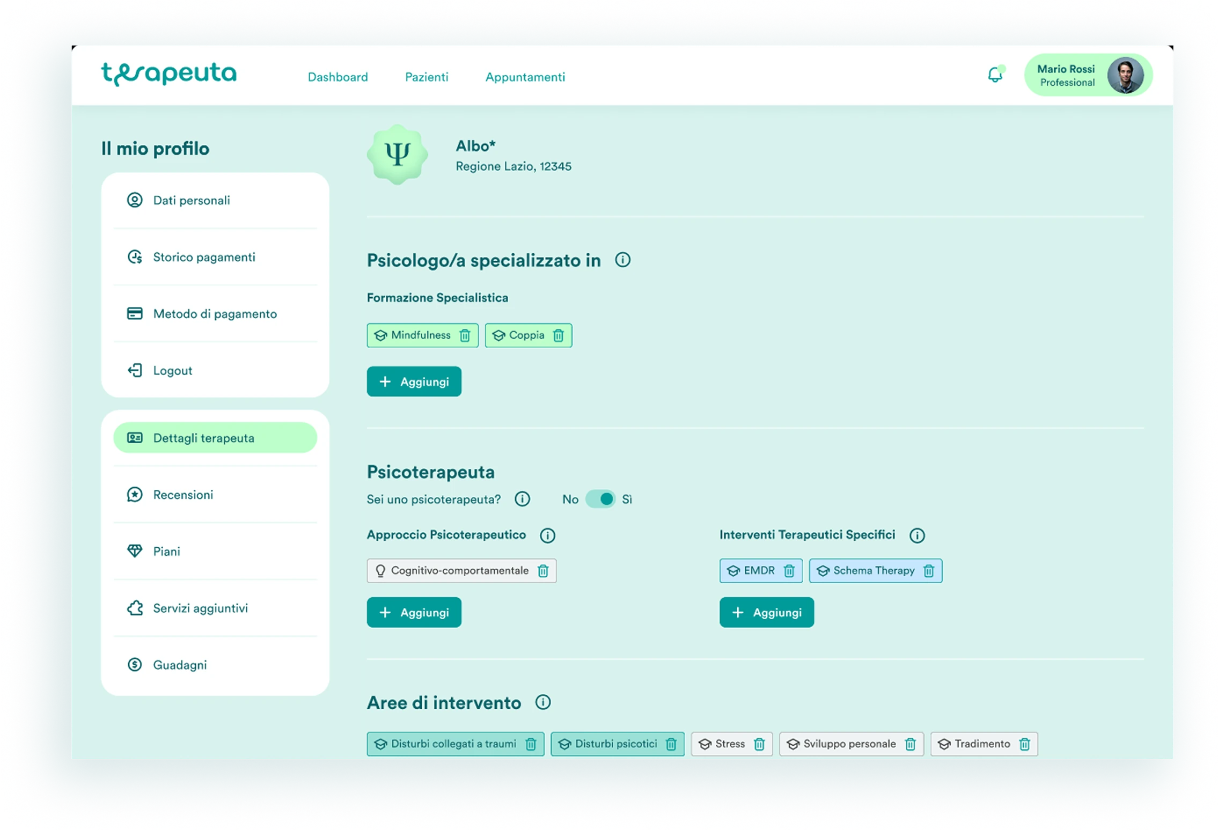Image resolution: width=1218 pixels, height=830 pixels.
Task: Delete the Cognitivo-comportamentale approach
Action: coord(543,570)
